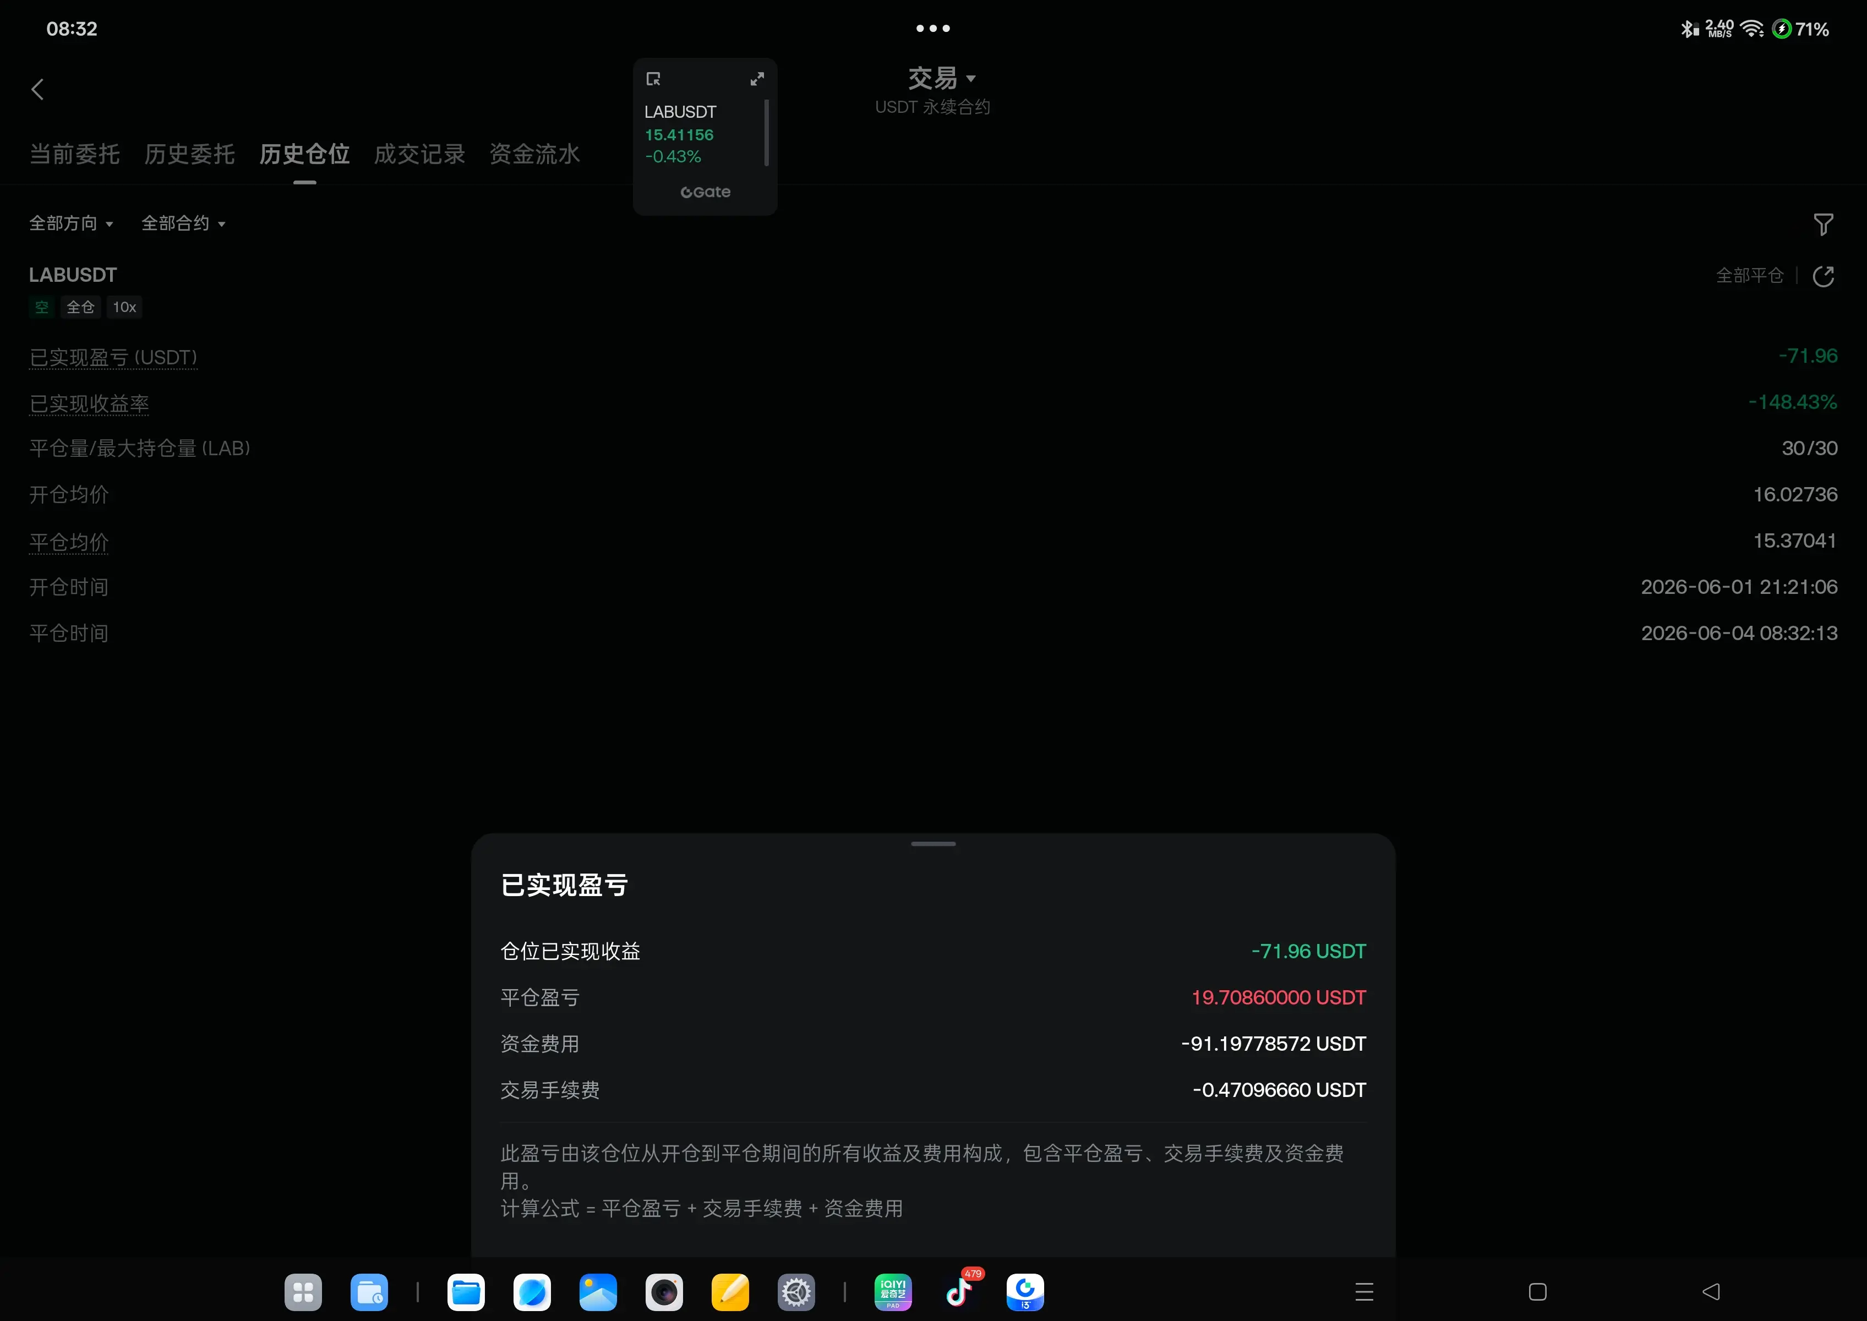Tap the 15.37041 close price value

[x=1794, y=541]
